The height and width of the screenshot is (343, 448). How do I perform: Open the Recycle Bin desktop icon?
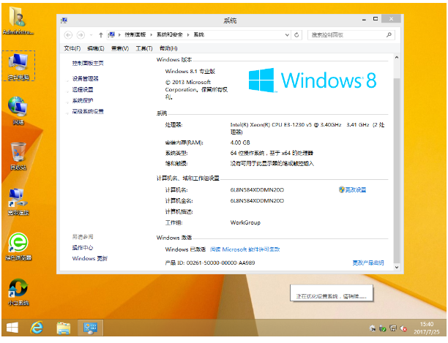tap(18, 156)
